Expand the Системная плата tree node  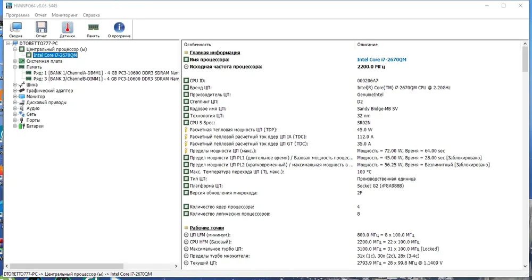(x=15, y=61)
